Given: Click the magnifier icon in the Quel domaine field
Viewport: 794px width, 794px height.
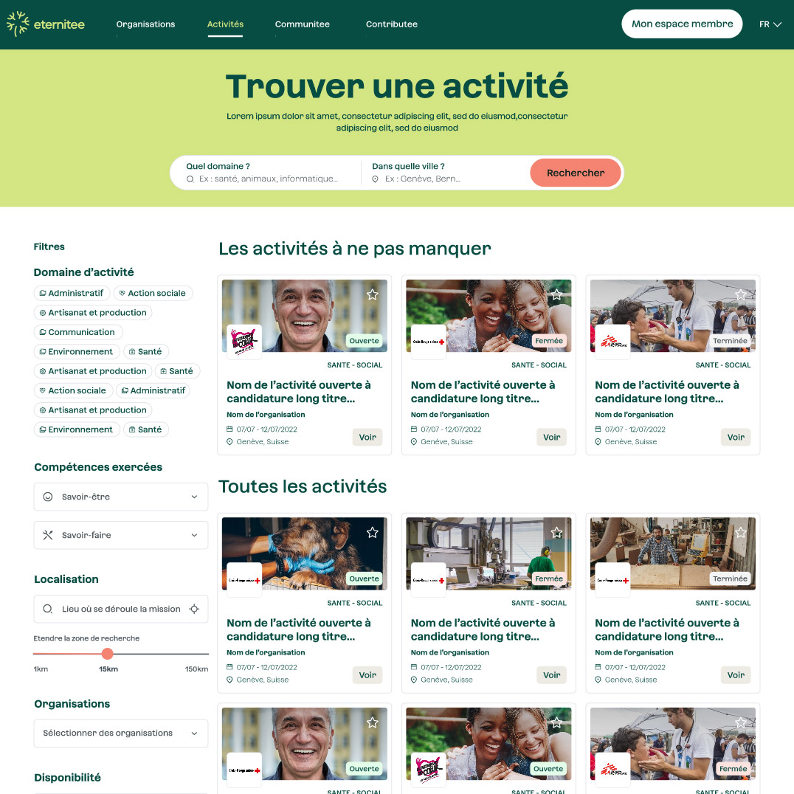Looking at the screenshot, I should tap(190, 179).
